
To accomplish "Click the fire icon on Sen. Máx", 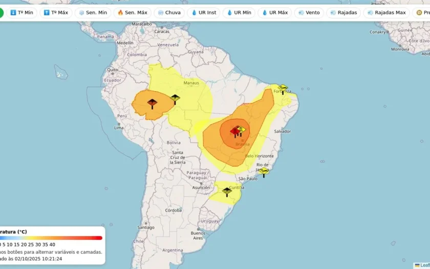I will (x=120, y=13).
